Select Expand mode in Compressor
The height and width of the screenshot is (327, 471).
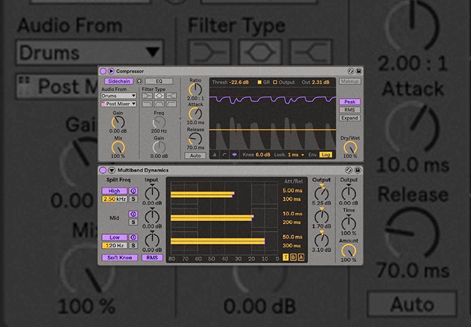(350, 118)
